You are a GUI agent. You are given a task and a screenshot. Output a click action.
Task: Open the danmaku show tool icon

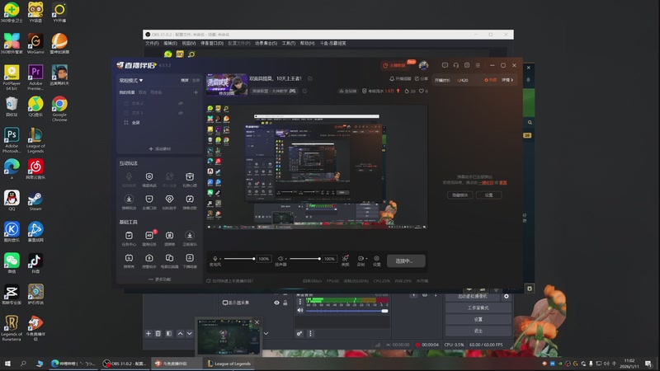click(x=129, y=258)
